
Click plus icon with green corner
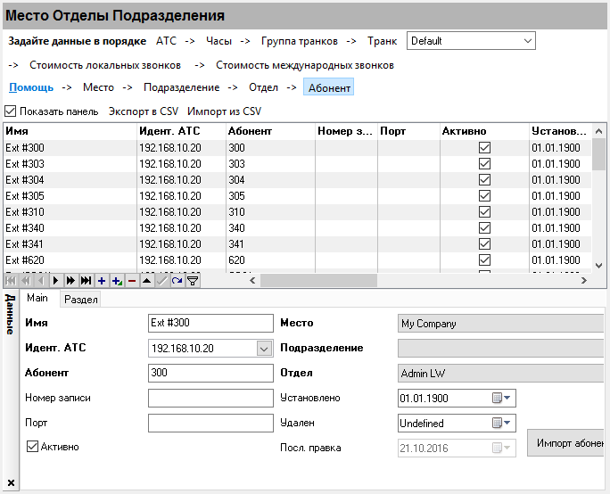point(117,281)
